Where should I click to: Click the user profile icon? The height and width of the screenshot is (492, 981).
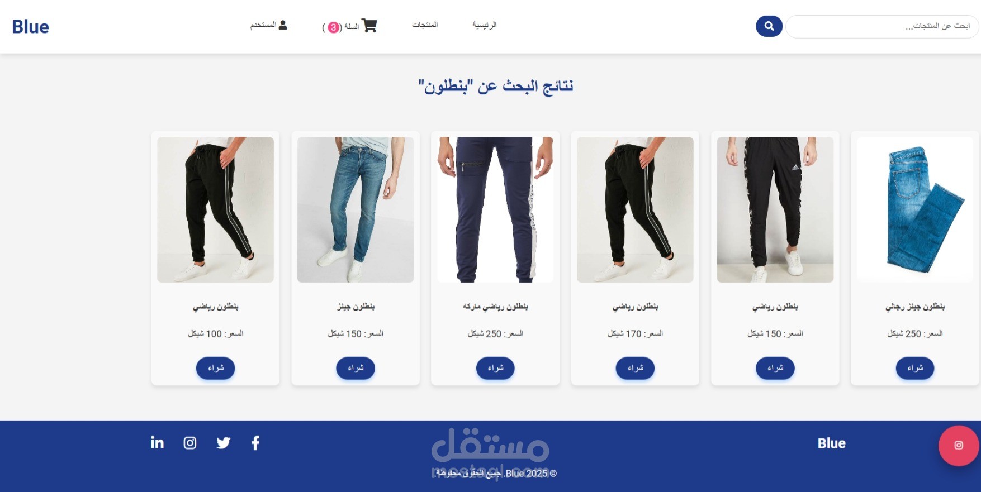(x=283, y=25)
